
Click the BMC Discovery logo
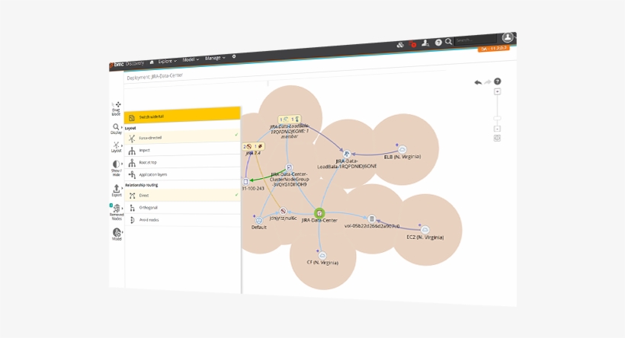click(127, 64)
